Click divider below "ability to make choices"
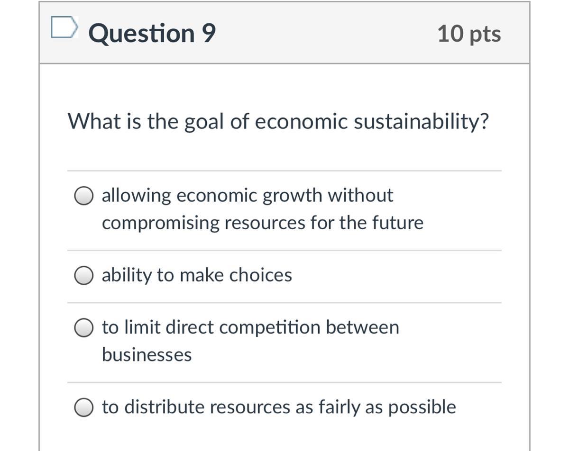 coord(284,302)
